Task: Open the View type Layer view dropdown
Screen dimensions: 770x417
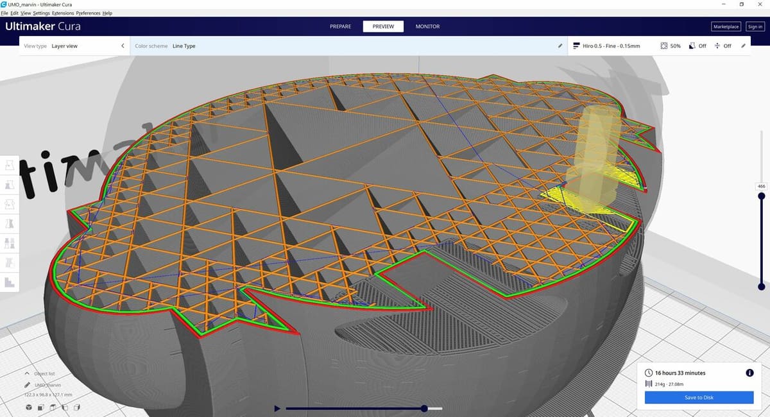Action: pos(74,46)
